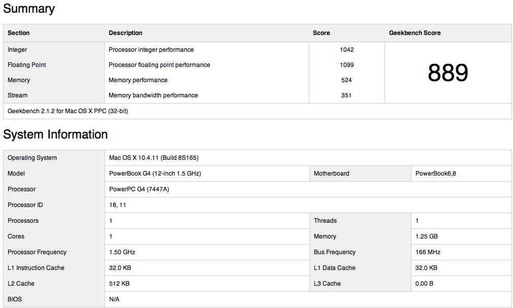
Task: Click the Model label
Action: [x=16, y=174]
